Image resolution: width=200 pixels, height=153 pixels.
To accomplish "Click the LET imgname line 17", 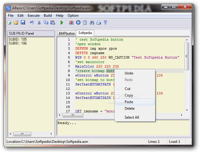I will click(95, 111).
